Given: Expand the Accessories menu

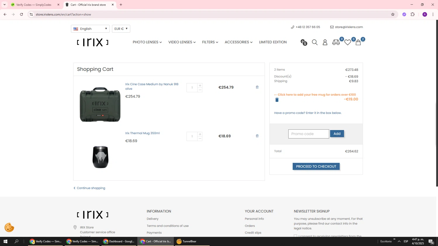Looking at the screenshot, I should point(239,42).
